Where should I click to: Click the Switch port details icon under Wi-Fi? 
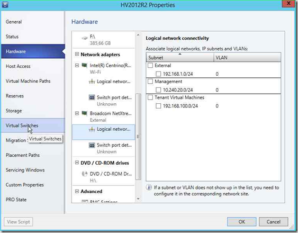coord(92,97)
